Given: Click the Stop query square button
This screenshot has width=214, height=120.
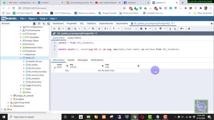Looking at the screenshot, I should click(x=141, y=29).
